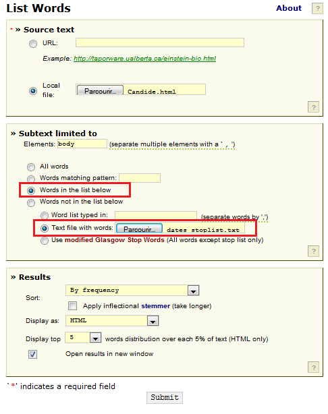Screen dimensions: 328x414
Task: Follow the einstein-bio.html example link
Action: [x=144, y=59]
